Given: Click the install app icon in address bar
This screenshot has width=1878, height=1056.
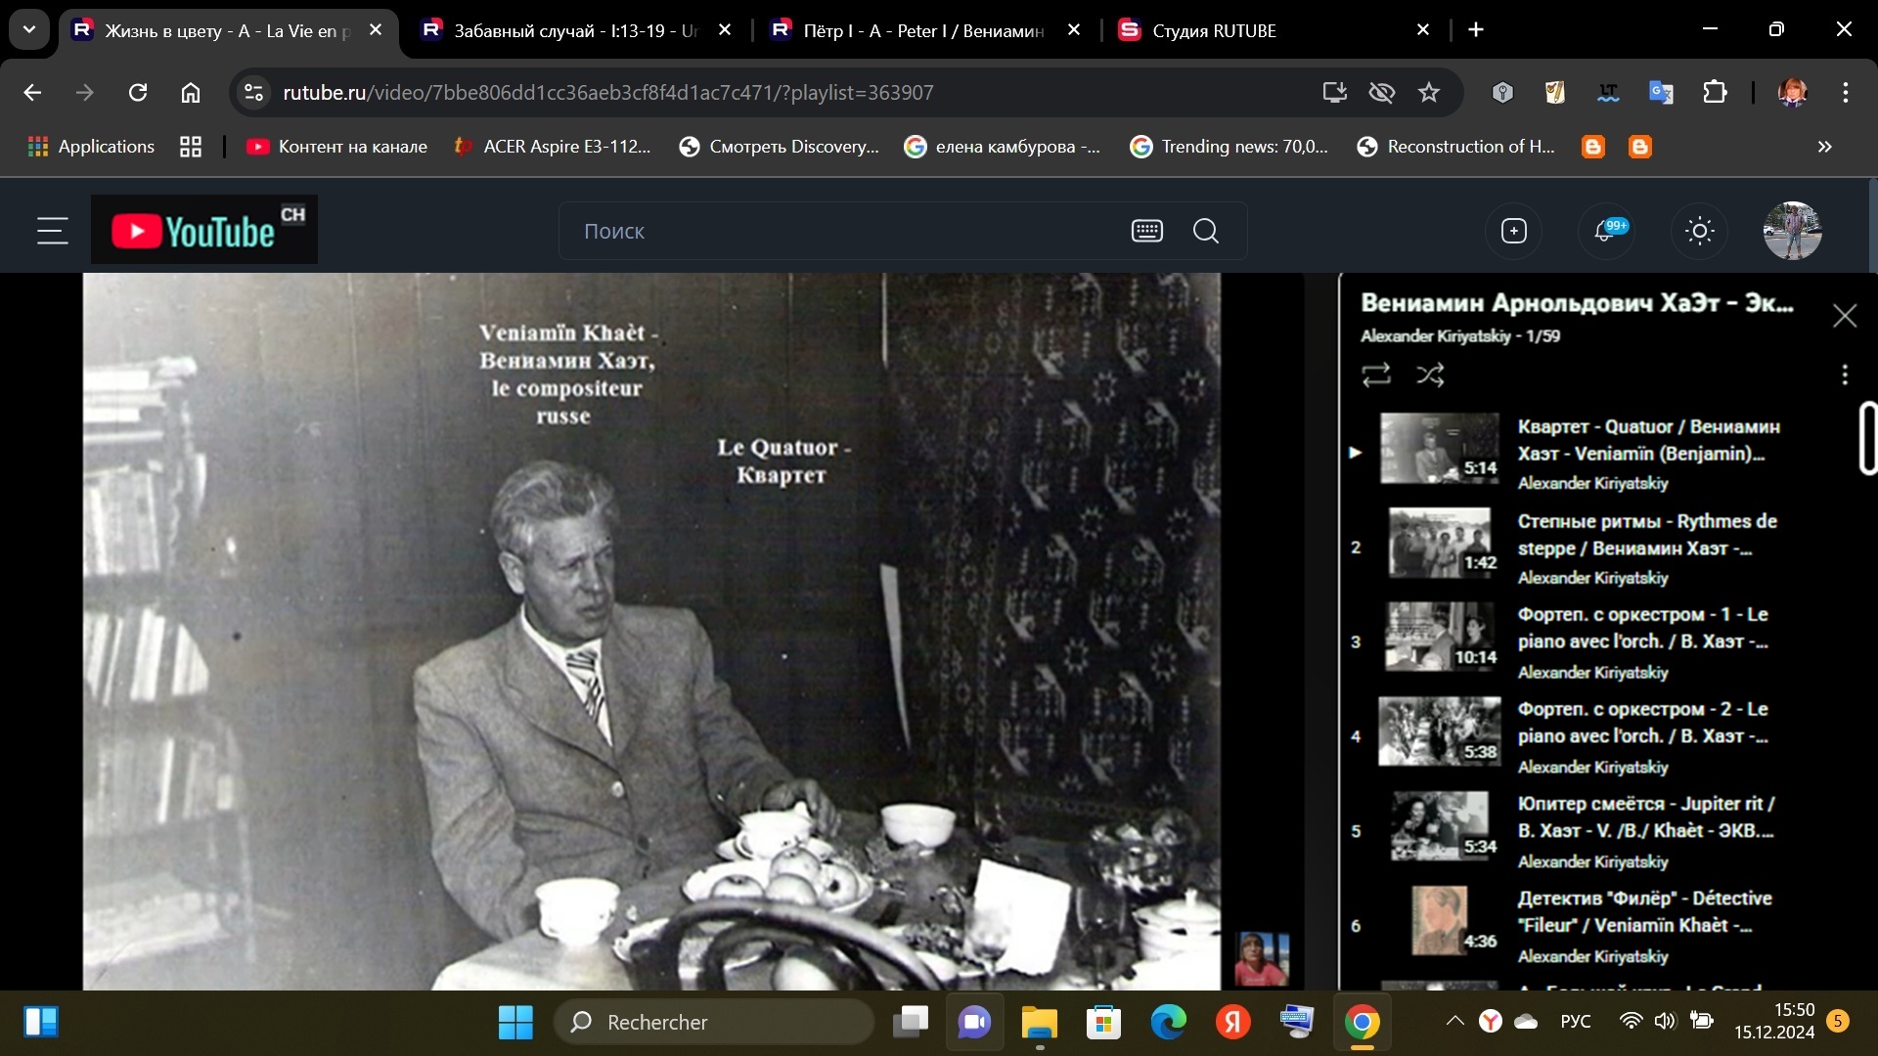Looking at the screenshot, I should pos(1334,92).
